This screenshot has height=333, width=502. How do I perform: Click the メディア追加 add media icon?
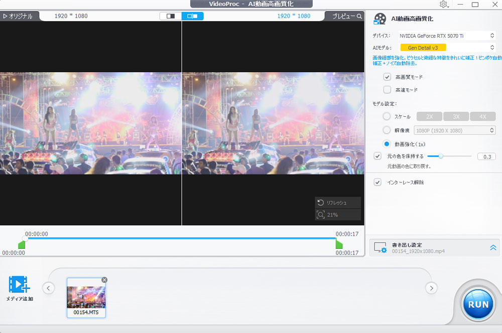click(19, 284)
